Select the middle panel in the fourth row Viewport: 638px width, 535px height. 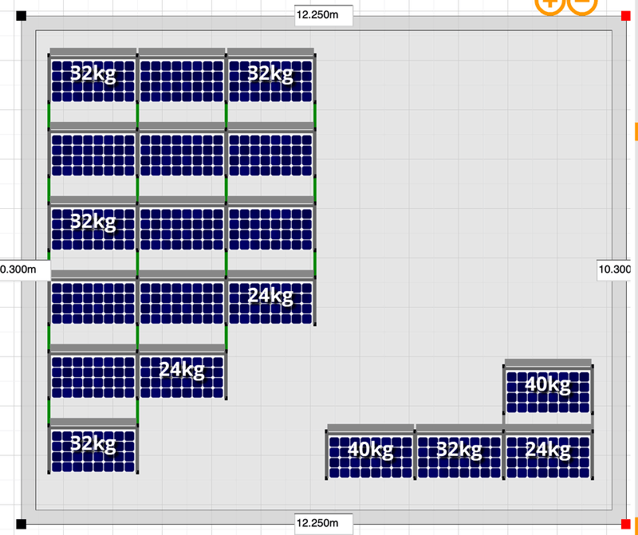pos(182,303)
